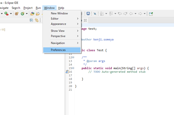The width and height of the screenshot is (174, 115).
Task: Open the Navigate menu
Action: 4,8
